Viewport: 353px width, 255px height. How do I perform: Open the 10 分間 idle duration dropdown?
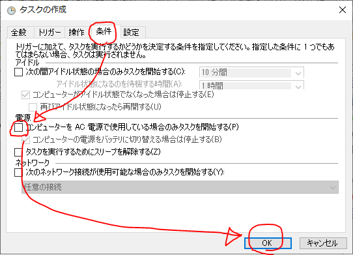(x=251, y=72)
